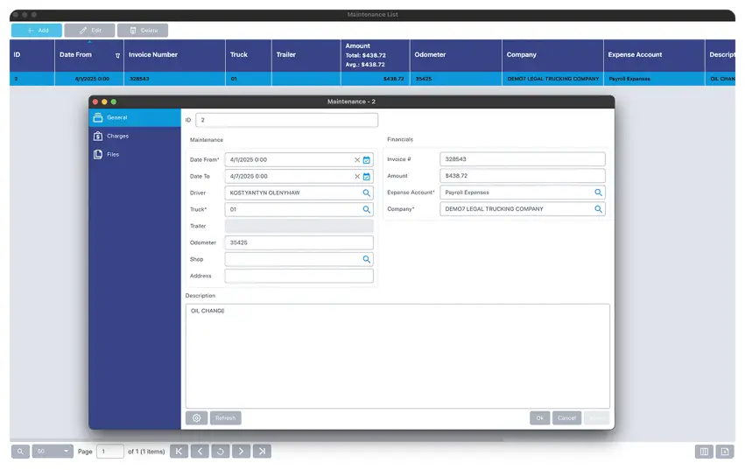The height and width of the screenshot is (470, 745).
Task: Click the export icon at bottom right
Action: click(724, 452)
